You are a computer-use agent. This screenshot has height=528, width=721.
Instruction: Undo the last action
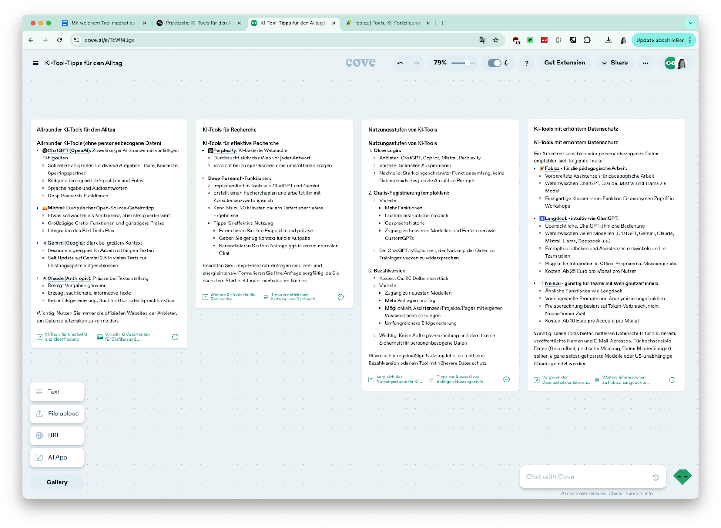[x=400, y=63]
